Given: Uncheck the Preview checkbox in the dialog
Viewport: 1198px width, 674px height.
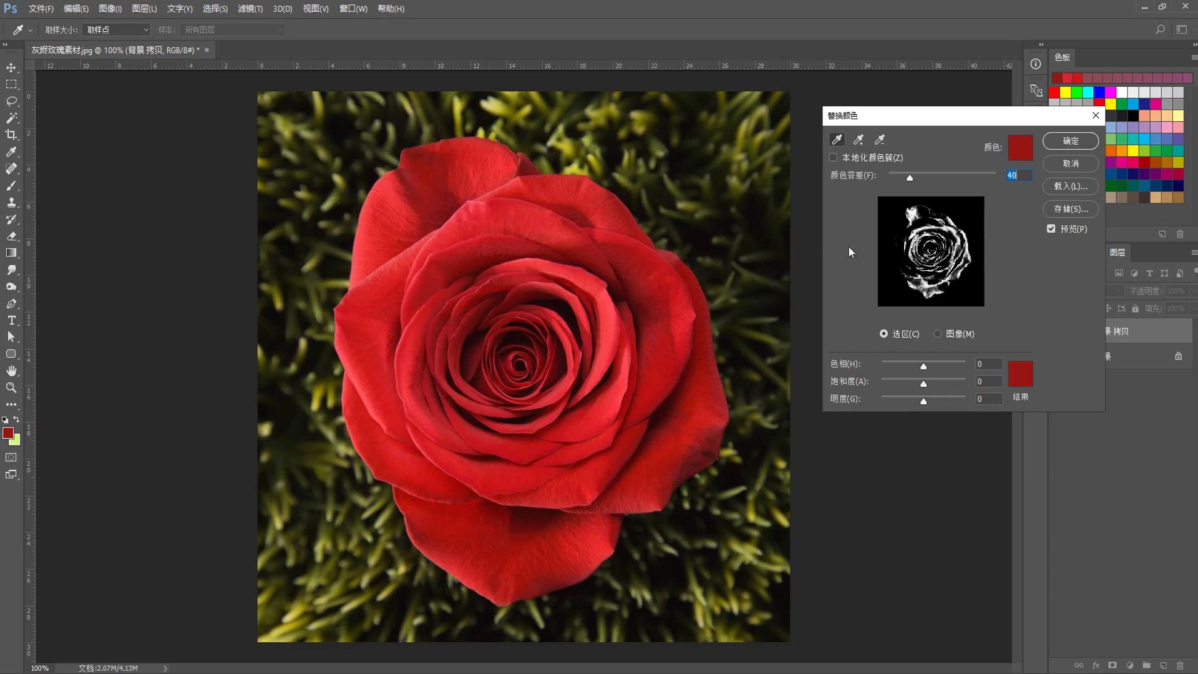Looking at the screenshot, I should [1051, 229].
